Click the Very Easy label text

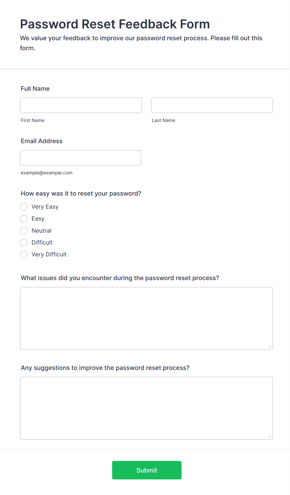[45, 207]
